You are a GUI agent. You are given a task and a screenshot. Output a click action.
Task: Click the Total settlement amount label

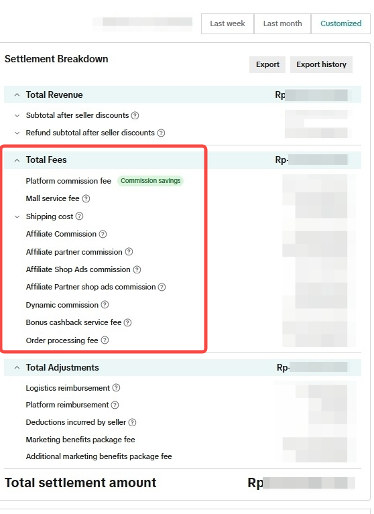point(80,483)
